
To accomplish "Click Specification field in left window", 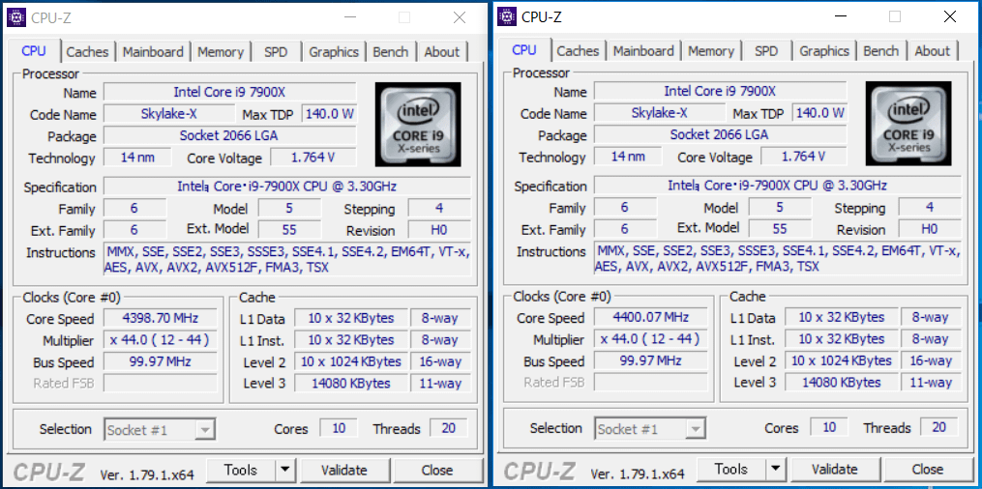I will pos(286,187).
